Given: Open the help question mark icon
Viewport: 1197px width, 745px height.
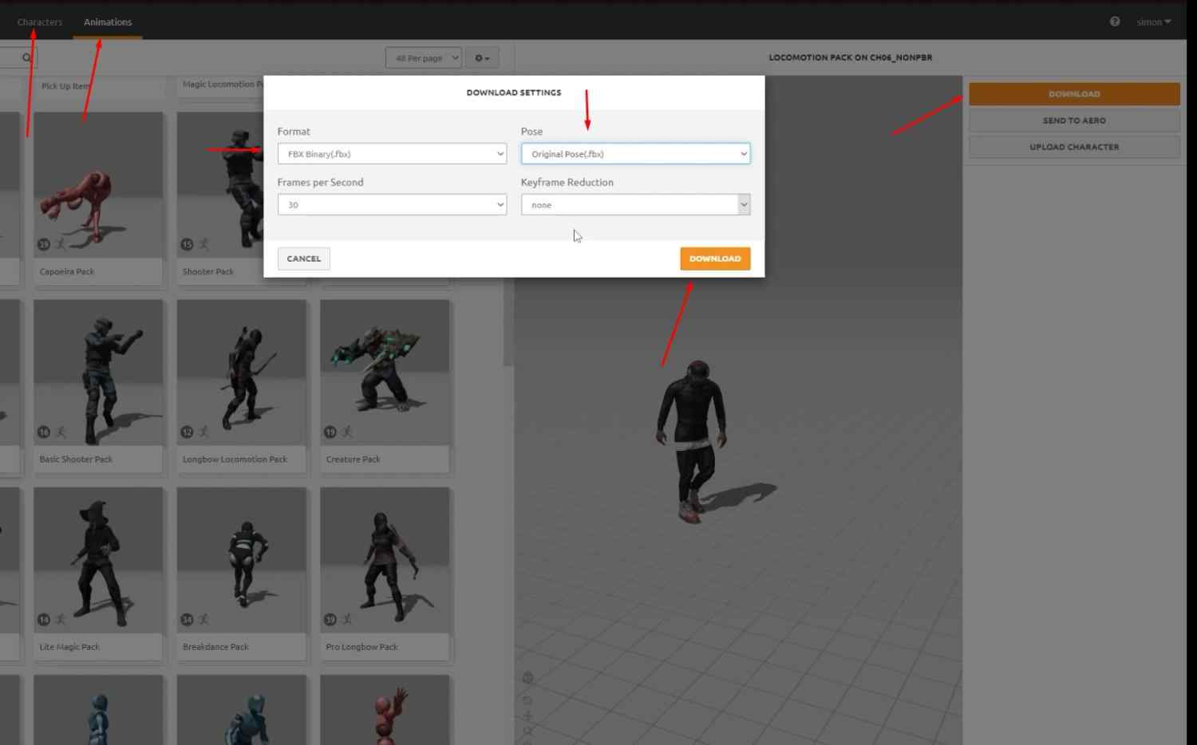Looking at the screenshot, I should (x=1115, y=22).
